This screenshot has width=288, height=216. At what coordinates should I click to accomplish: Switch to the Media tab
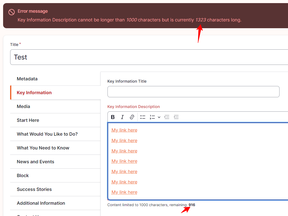tap(23, 106)
